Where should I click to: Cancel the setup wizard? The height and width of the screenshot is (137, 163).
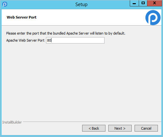(146, 128)
